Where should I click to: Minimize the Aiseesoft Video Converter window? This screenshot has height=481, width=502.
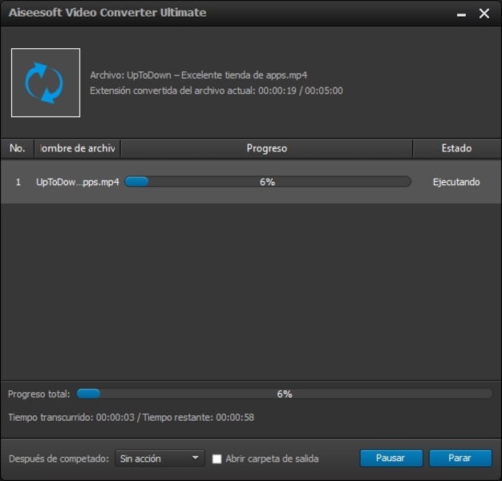click(x=461, y=14)
